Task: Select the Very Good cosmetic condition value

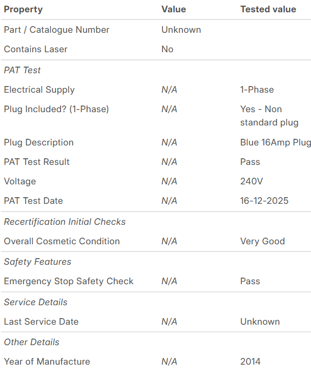Action: (262, 241)
